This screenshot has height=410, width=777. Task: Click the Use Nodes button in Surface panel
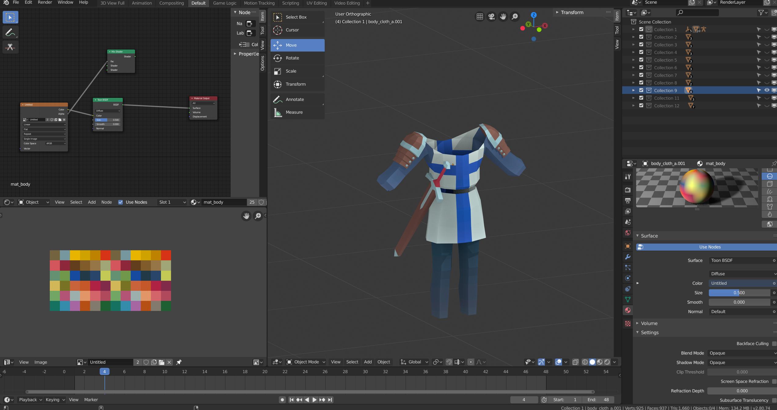coord(706,247)
